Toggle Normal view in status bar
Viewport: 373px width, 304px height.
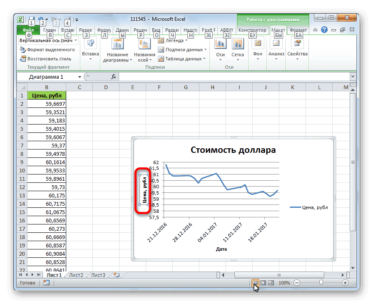click(255, 283)
